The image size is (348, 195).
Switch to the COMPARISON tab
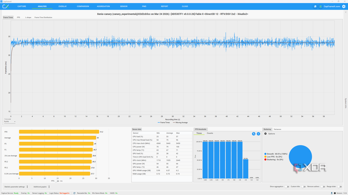coord(83,6)
